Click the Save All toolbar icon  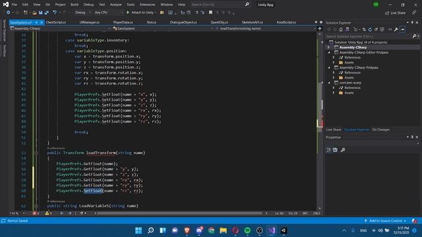pos(46,13)
